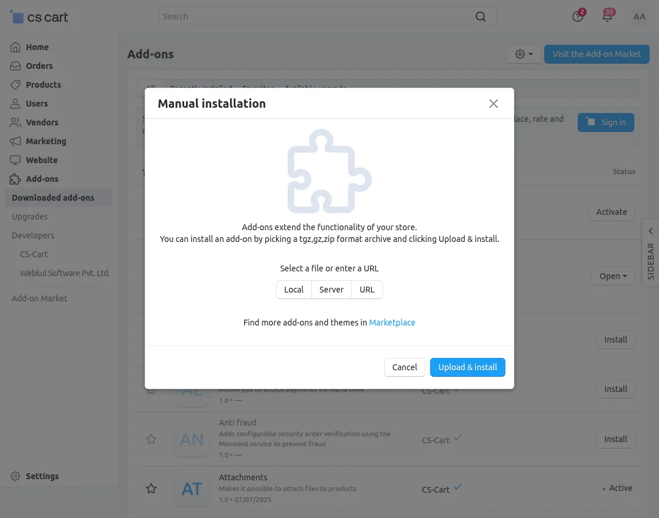
Task: Toggle the star next to Attachments
Action: [151, 489]
